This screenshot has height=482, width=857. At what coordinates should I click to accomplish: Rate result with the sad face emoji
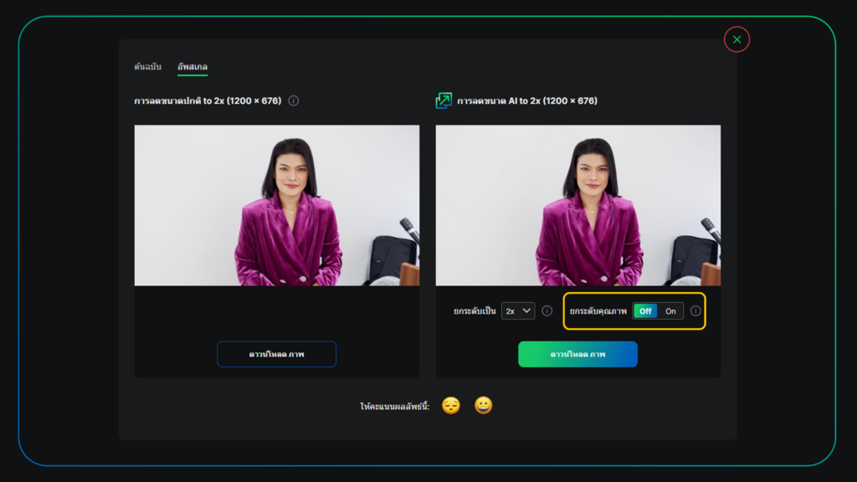click(x=451, y=406)
